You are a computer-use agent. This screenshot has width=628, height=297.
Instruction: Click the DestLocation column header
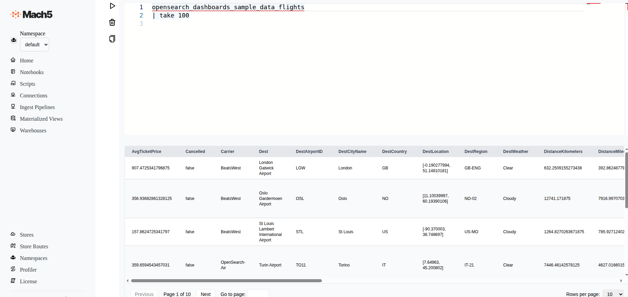tap(436, 152)
